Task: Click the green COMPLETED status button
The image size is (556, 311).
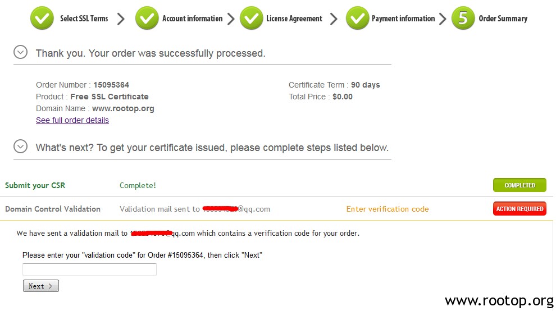Action: point(519,185)
